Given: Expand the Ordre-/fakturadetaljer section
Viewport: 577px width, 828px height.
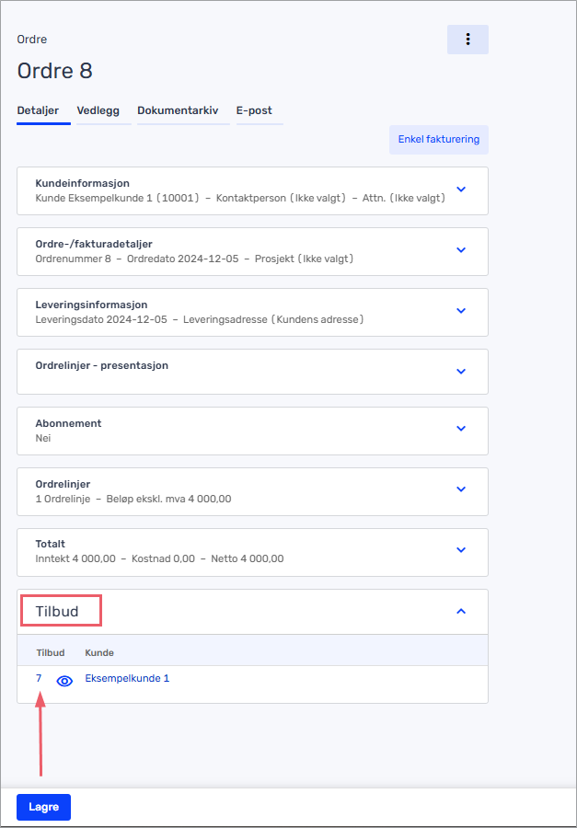Looking at the screenshot, I should click(461, 249).
